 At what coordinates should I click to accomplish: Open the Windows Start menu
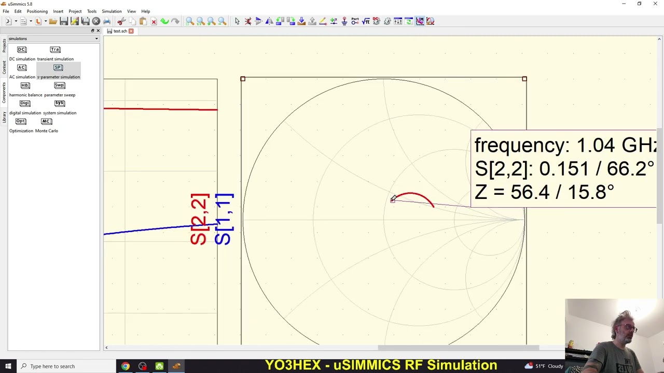(x=8, y=366)
